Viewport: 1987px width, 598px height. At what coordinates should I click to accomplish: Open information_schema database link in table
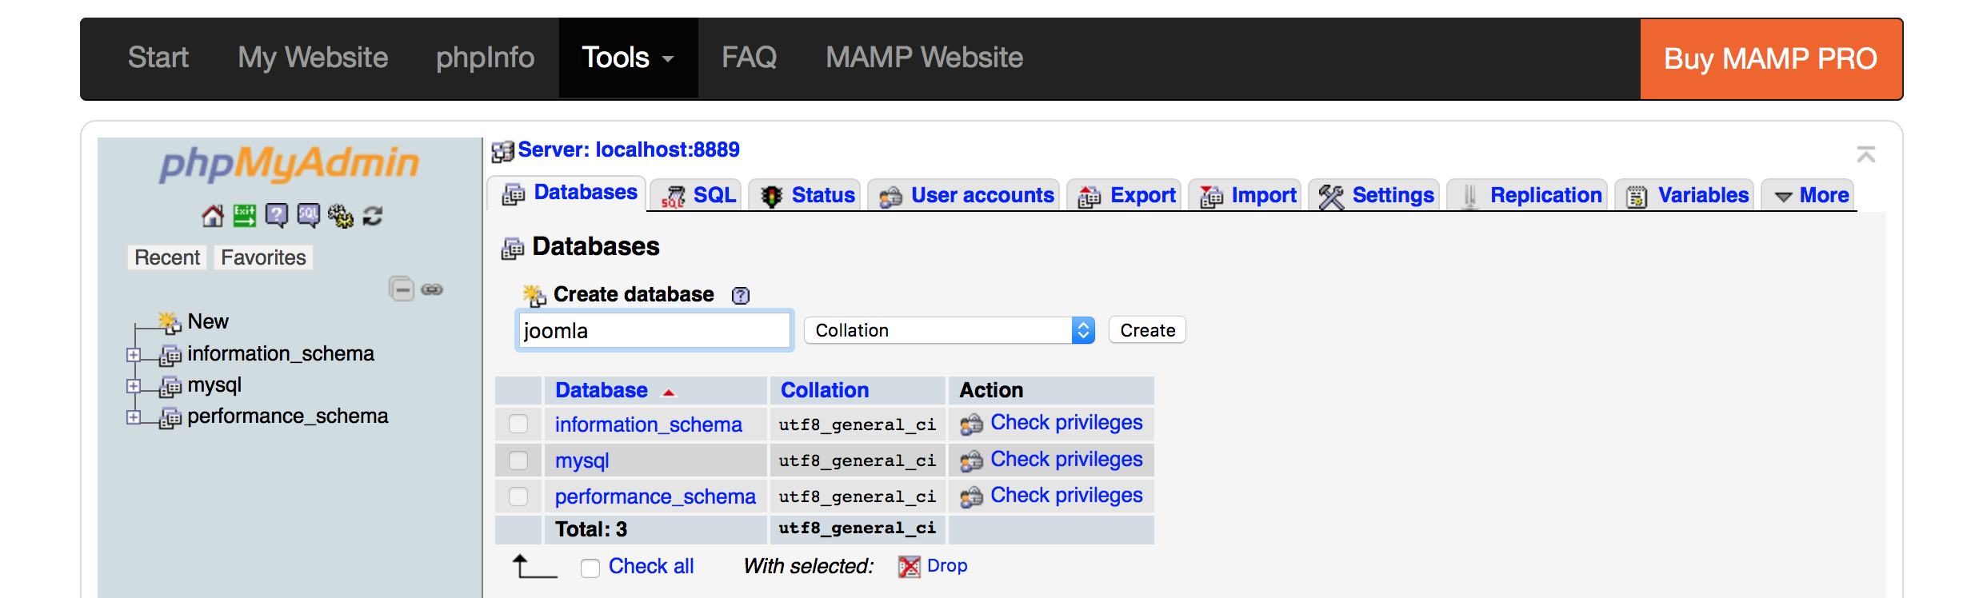(x=649, y=425)
